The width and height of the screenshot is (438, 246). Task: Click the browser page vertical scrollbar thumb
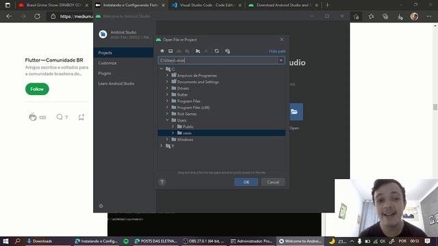(x=435, y=107)
